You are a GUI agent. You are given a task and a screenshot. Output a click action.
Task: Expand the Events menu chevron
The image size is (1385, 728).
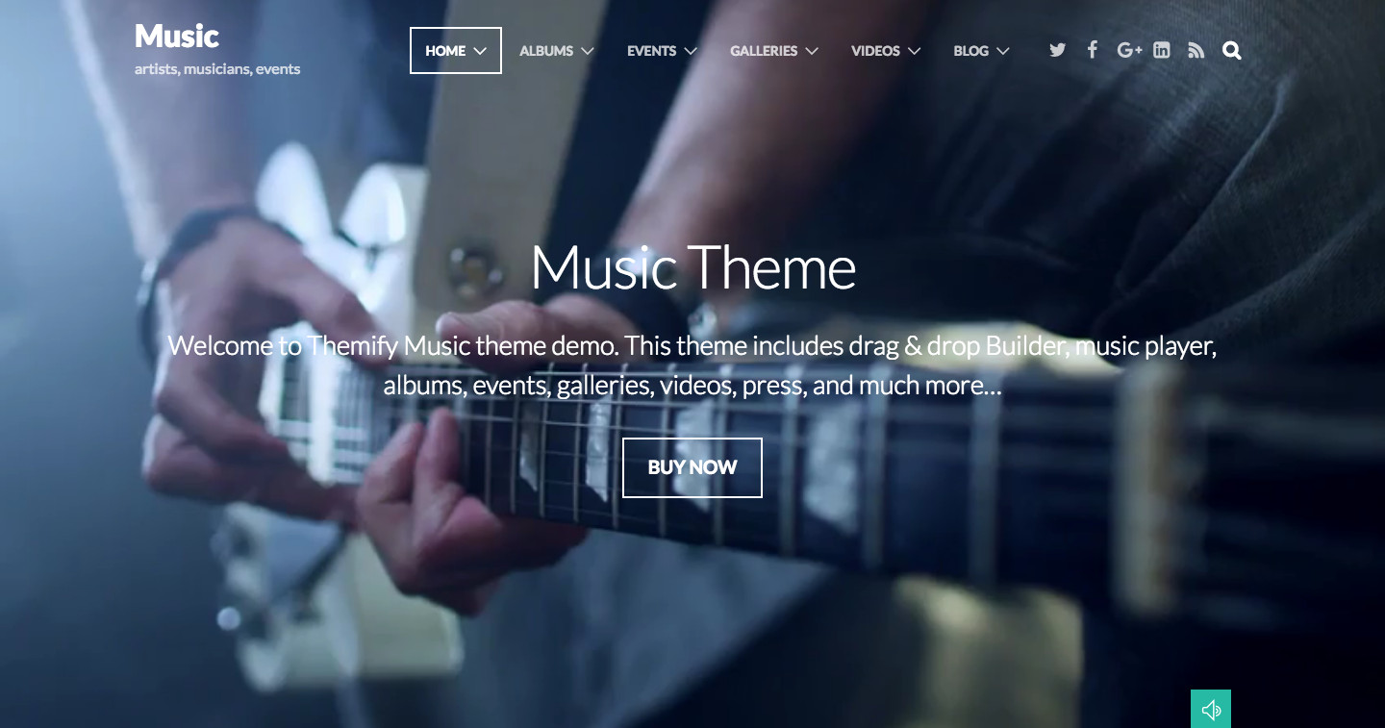click(x=691, y=51)
